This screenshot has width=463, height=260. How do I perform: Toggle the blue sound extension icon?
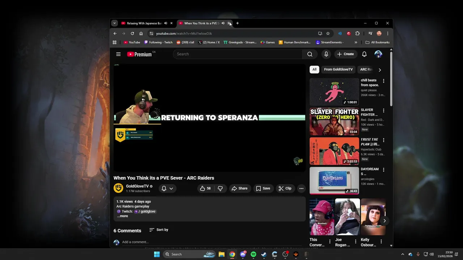(x=340, y=34)
